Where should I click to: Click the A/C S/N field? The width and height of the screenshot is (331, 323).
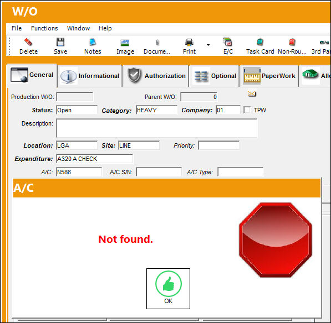point(159,172)
